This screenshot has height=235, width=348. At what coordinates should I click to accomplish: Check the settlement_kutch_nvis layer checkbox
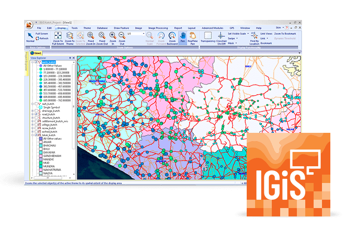pyautogui.click(x=36, y=121)
